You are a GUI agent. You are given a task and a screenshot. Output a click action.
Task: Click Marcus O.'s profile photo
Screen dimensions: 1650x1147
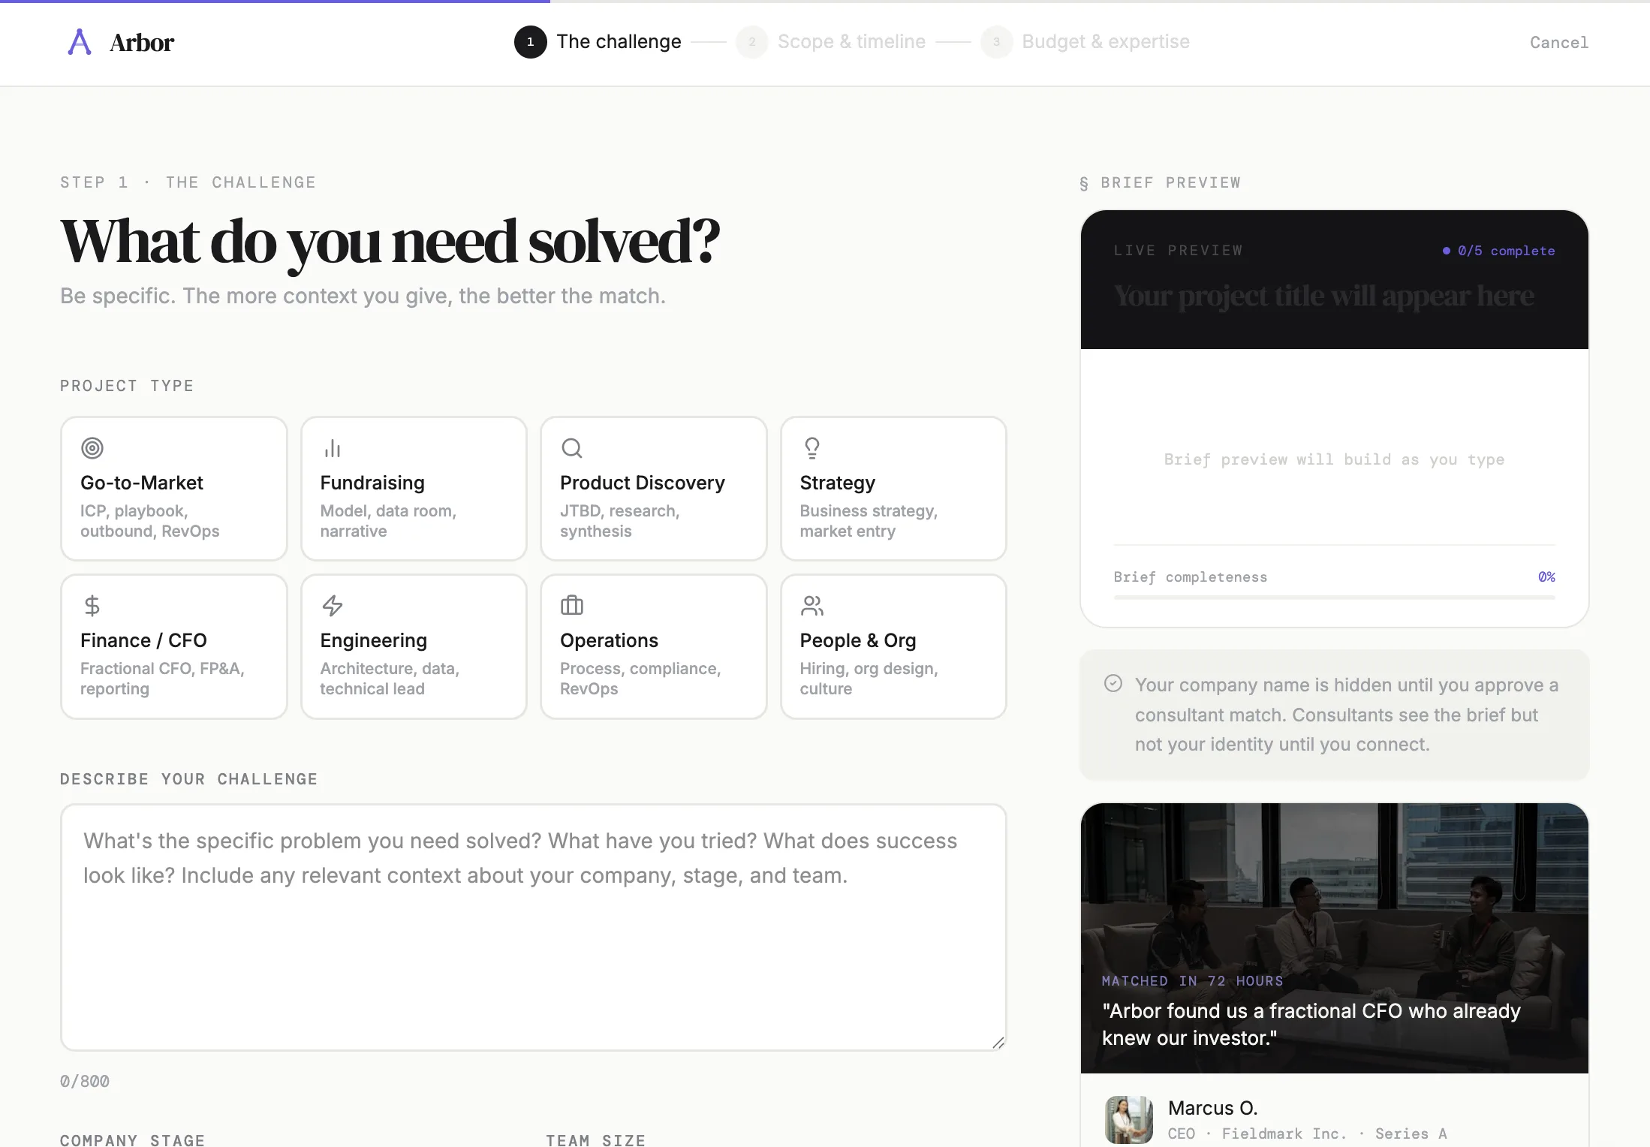coord(1128,1119)
